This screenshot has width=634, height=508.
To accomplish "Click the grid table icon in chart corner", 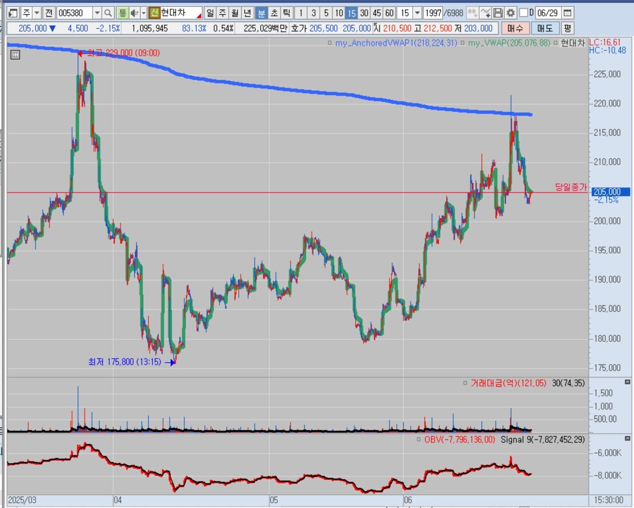I will pos(15,55).
